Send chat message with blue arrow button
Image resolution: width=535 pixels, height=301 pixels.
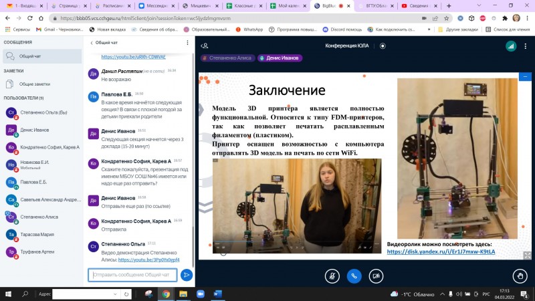(187, 274)
